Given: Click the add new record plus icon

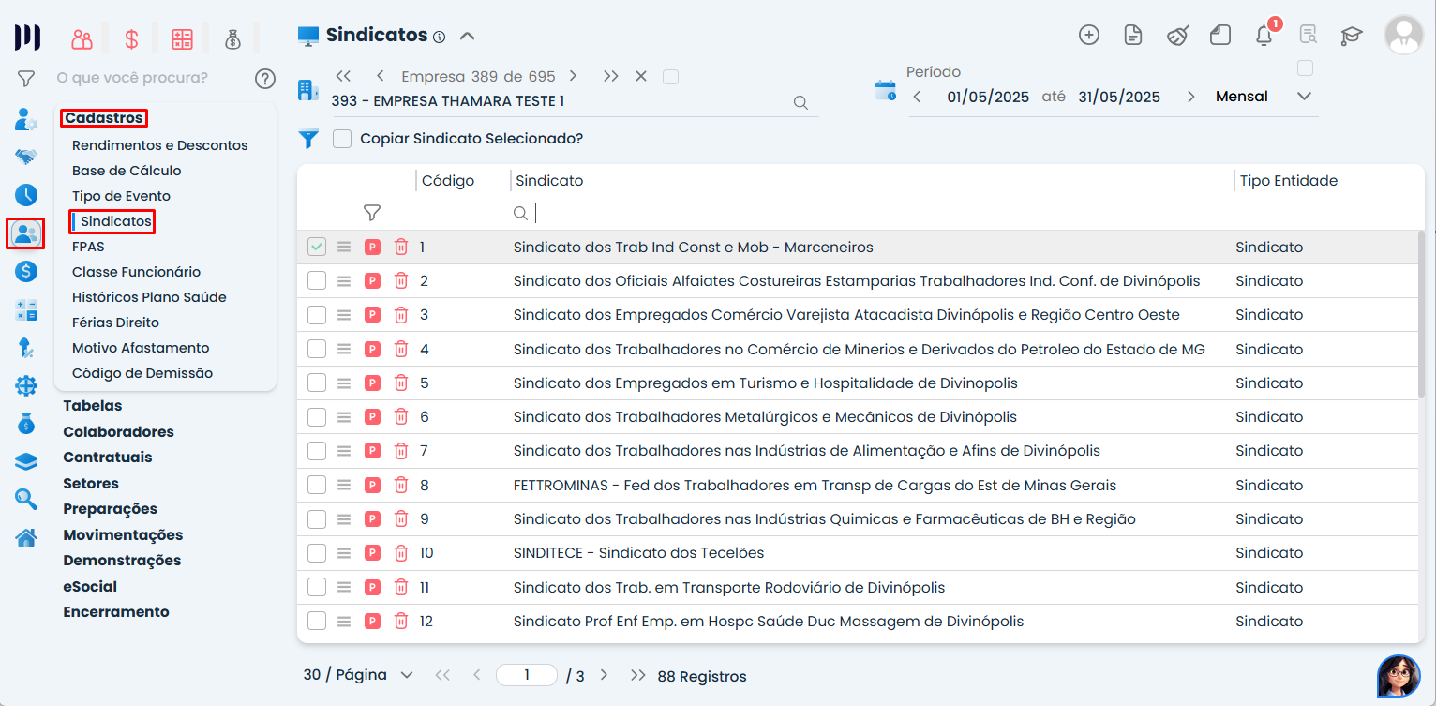Looking at the screenshot, I should click(1088, 36).
